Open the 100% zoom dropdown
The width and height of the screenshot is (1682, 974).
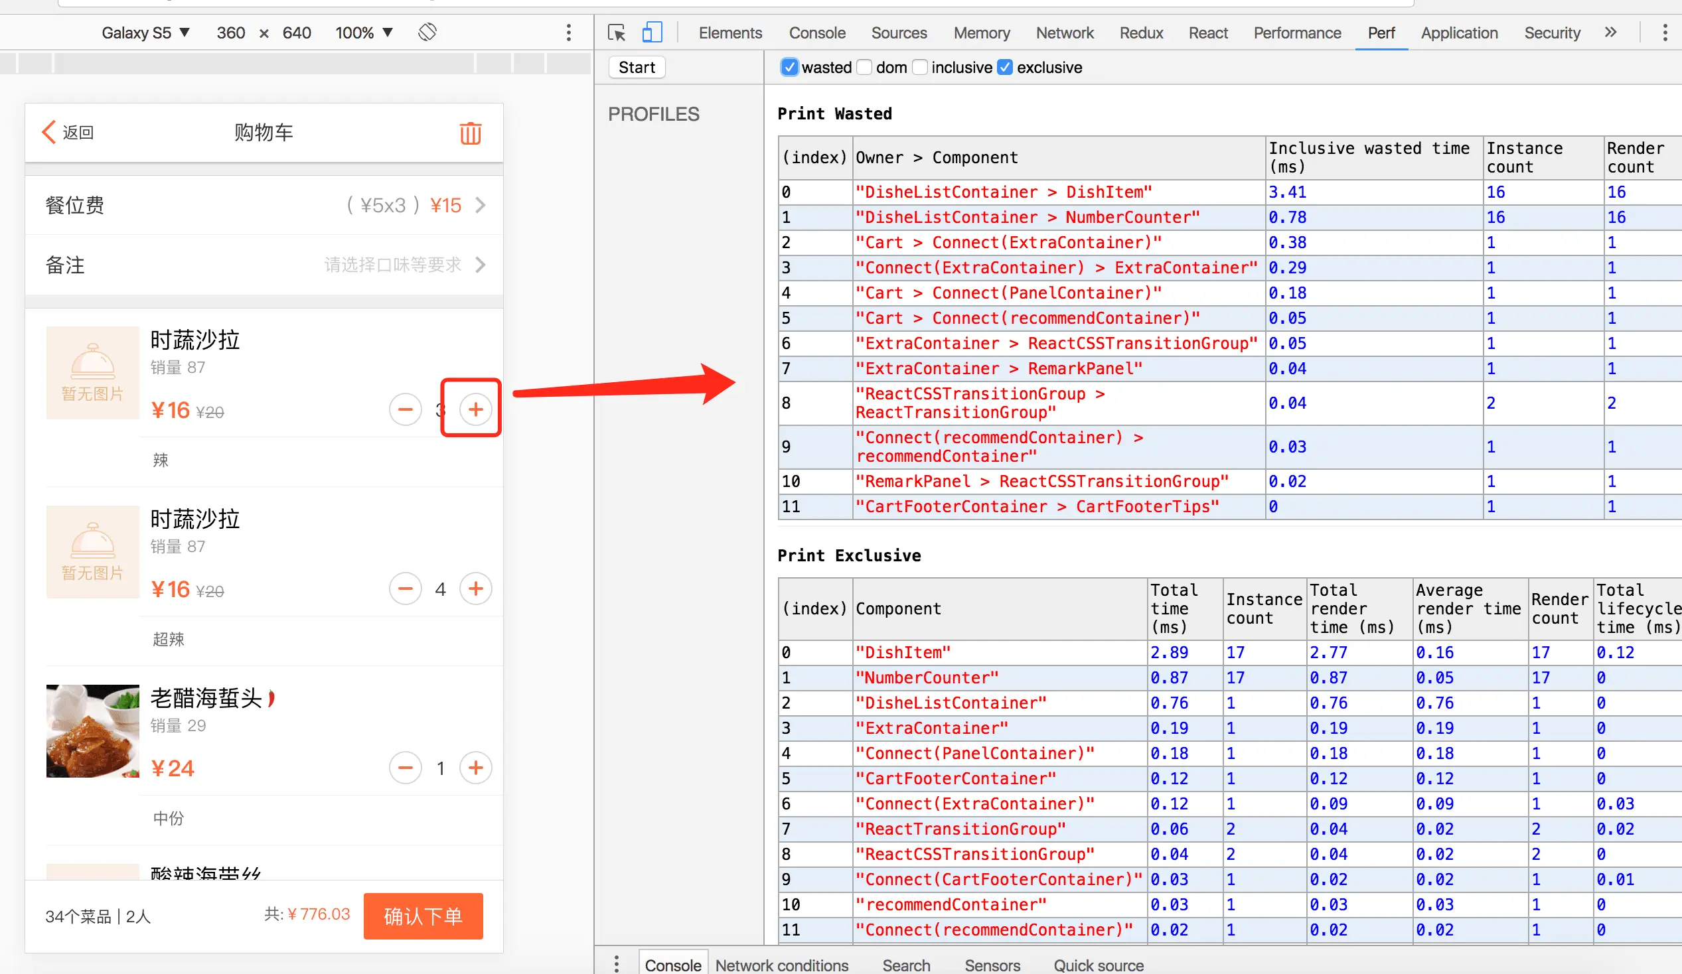(364, 33)
